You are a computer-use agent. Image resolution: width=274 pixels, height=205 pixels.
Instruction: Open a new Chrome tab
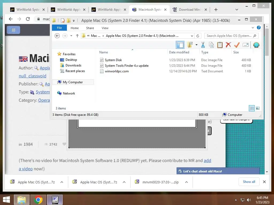[x=216, y=10]
